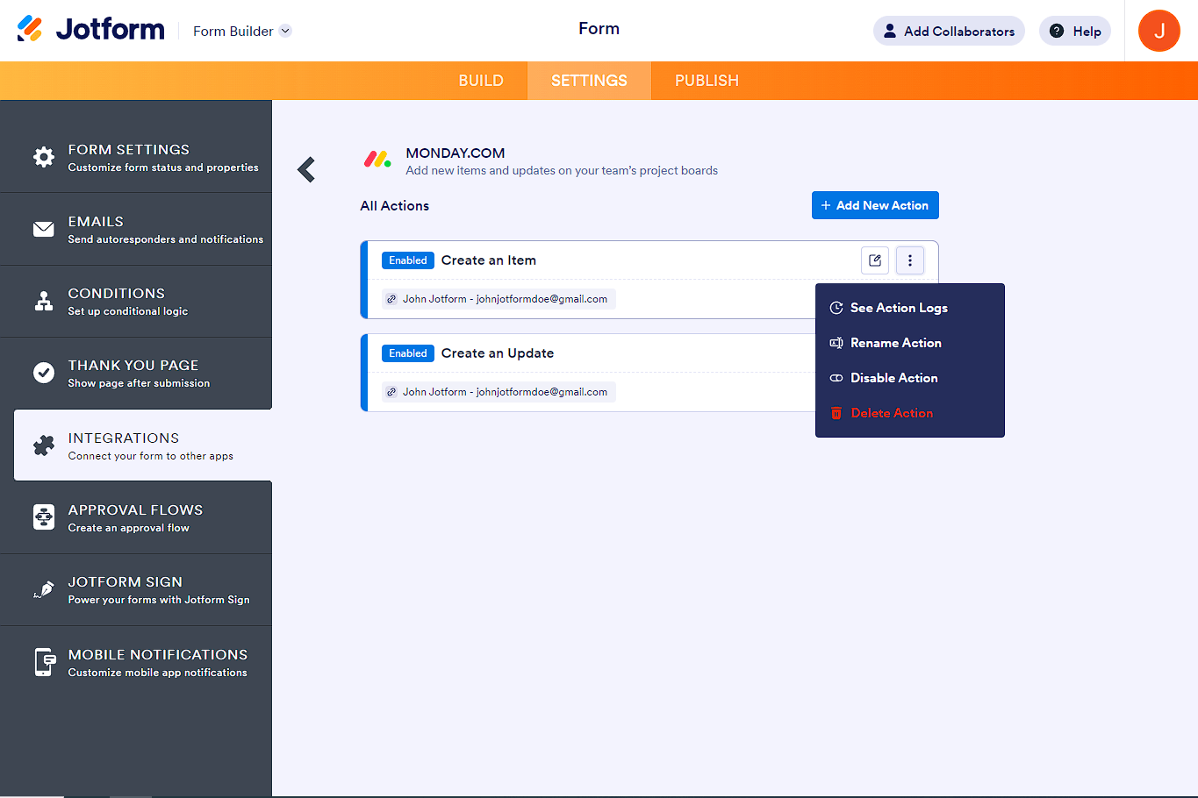Toggle the three-dot menu on Create an Item

910,260
